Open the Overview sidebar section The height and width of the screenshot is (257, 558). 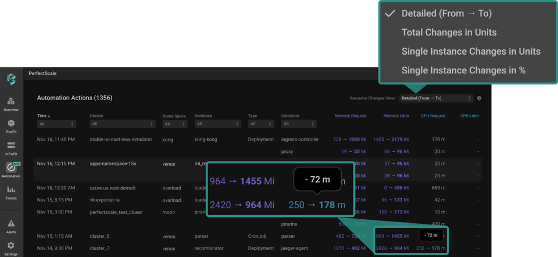11,104
